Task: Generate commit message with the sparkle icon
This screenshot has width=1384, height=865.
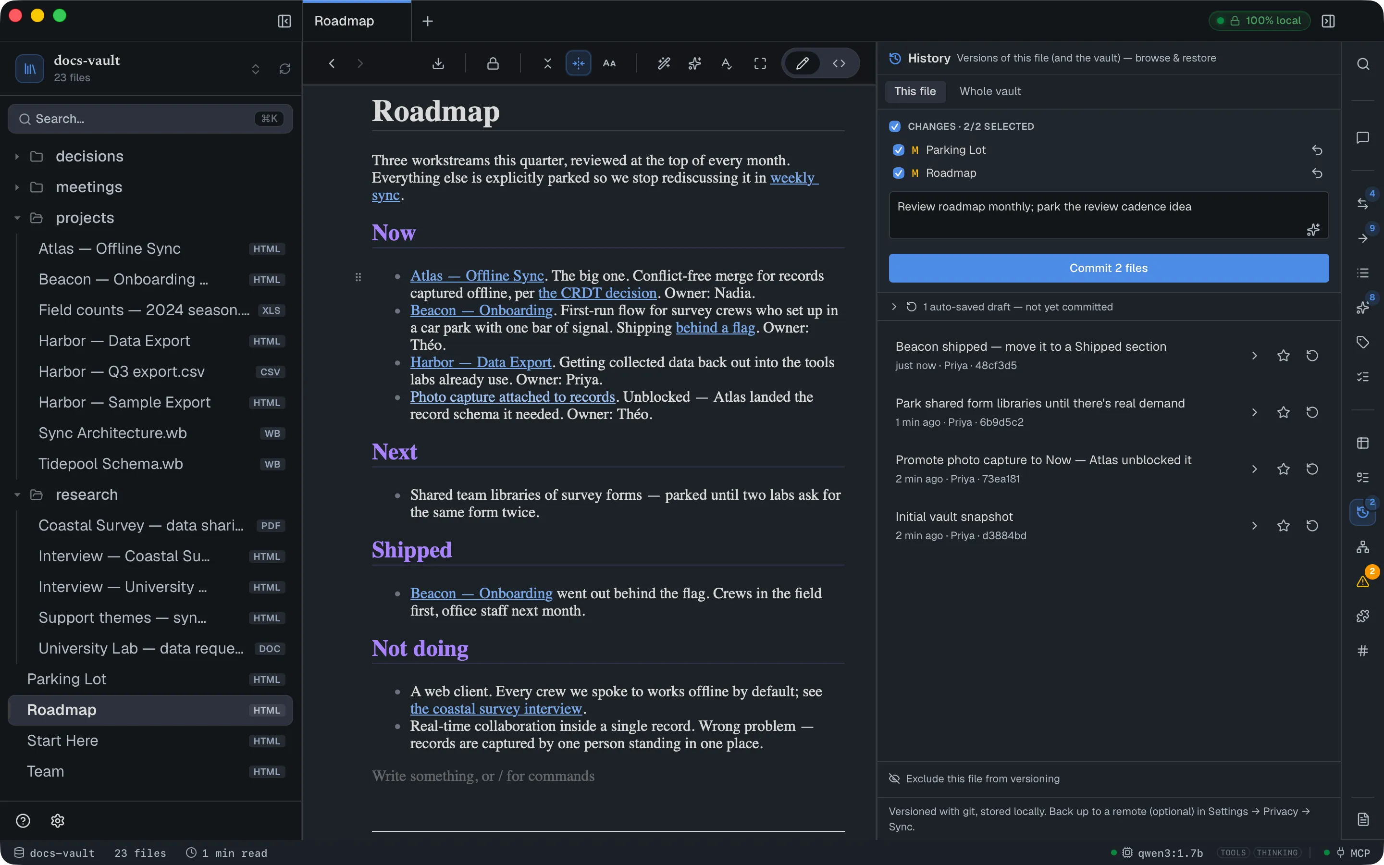Action: point(1313,229)
